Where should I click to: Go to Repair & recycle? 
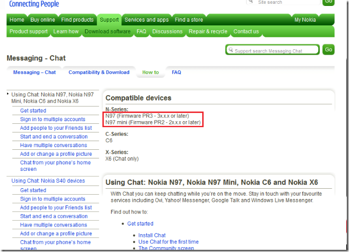click(208, 31)
